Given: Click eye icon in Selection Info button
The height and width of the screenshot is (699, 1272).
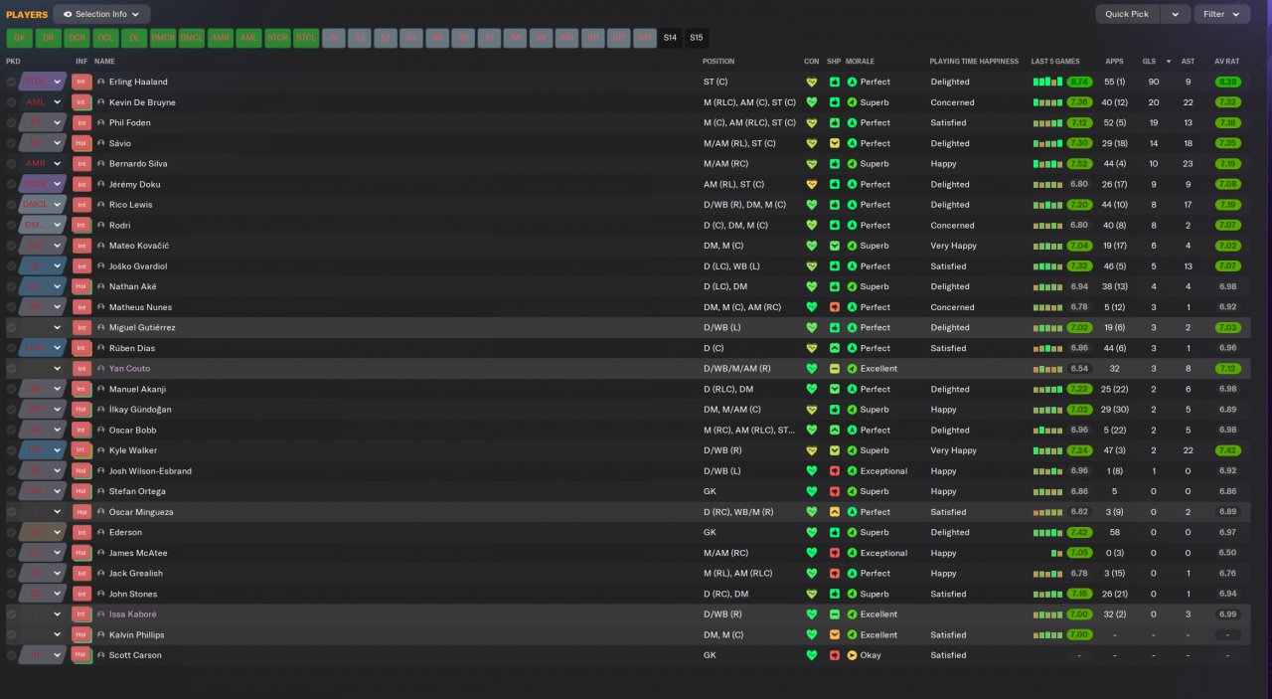Looking at the screenshot, I should coord(68,14).
